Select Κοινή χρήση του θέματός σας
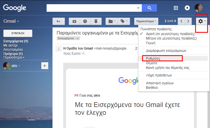Viewport: 210px width, 128px height. 168,68
